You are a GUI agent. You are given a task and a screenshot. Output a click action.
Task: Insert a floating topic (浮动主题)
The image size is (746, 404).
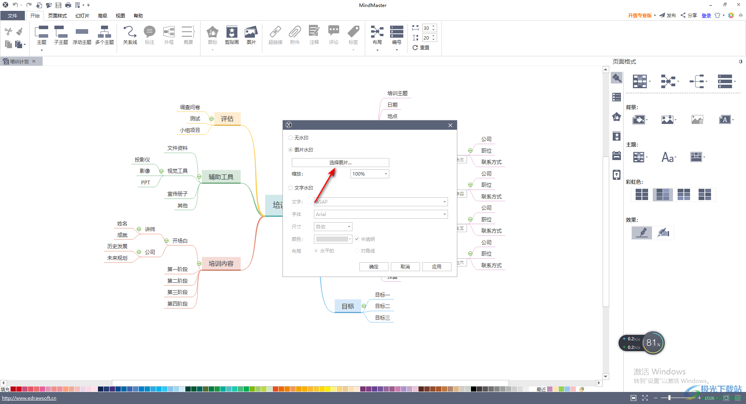coord(82,35)
